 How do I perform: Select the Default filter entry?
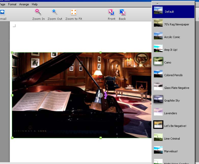[x=173, y=11]
